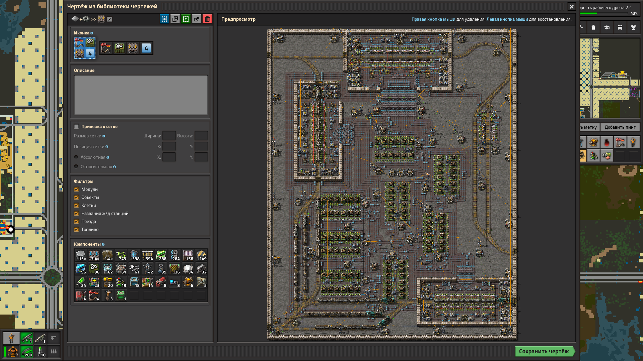643x361 pixels.
Task: Select the blue number 4 signal slot
Action: tap(146, 48)
